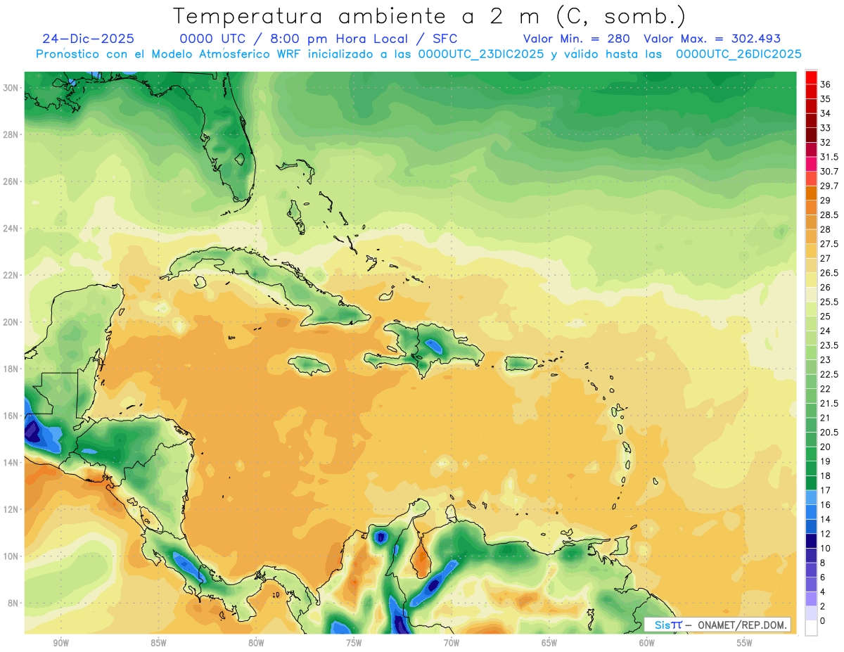
Task: Click the '55W' longitude label
Action: 744,643
